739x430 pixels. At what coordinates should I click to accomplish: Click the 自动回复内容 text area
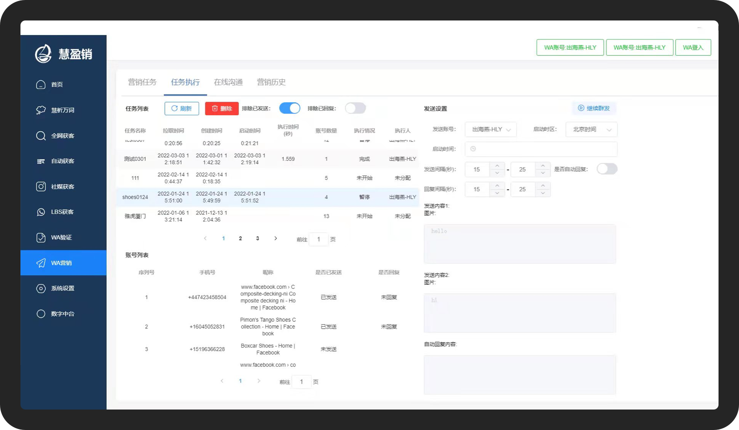pyautogui.click(x=520, y=374)
